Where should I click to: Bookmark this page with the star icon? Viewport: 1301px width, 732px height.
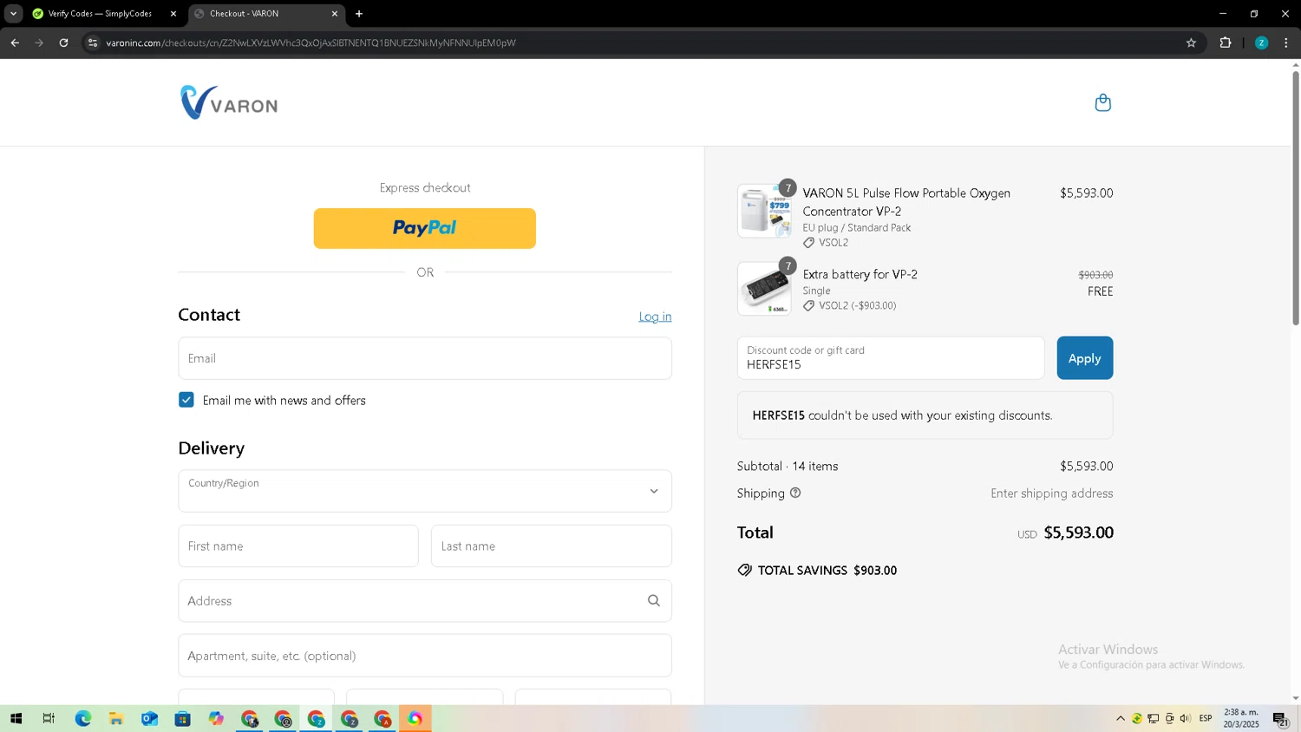(x=1191, y=42)
